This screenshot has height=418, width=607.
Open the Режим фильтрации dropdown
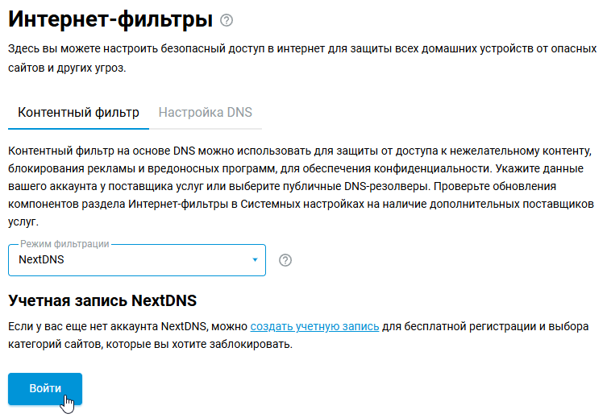tap(137, 260)
